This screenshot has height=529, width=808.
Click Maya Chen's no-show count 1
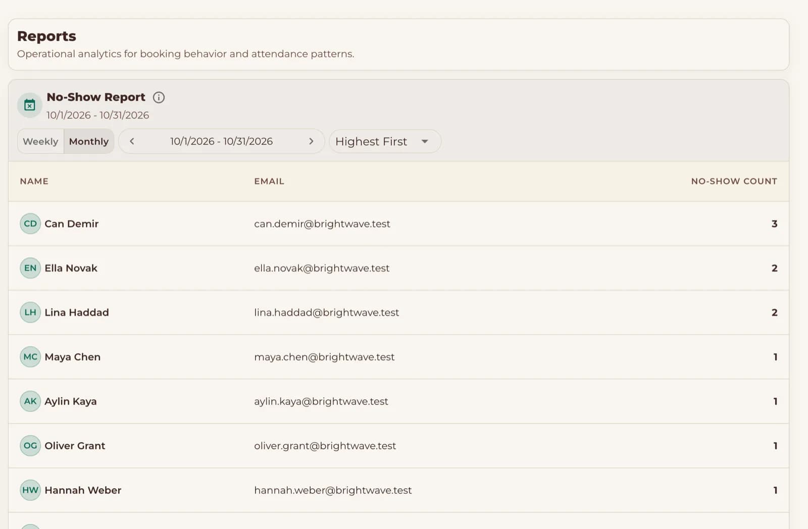775,357
